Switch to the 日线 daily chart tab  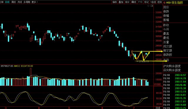(x=7, y=2)
